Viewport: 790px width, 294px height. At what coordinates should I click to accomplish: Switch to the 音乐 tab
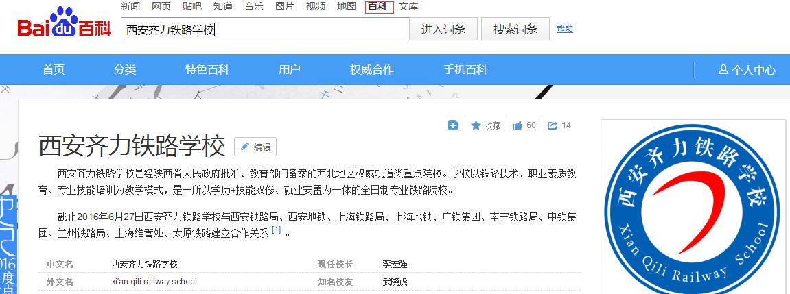pyautogui.click(x=254, y=7)
